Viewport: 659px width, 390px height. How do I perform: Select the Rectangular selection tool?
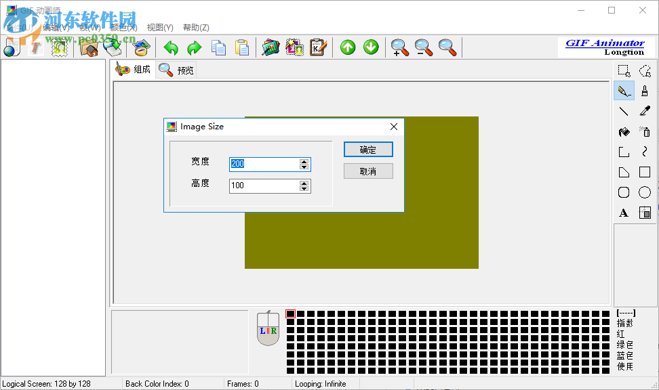click(x=623, y=70)
